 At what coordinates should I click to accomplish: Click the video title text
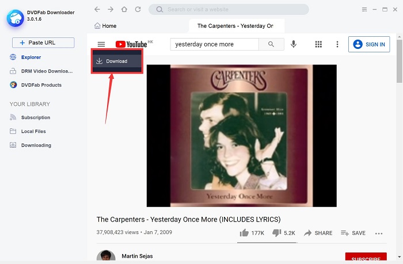click(x=188, y=219)
